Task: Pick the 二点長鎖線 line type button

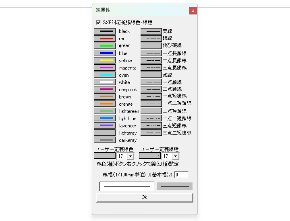Action: 151,60
